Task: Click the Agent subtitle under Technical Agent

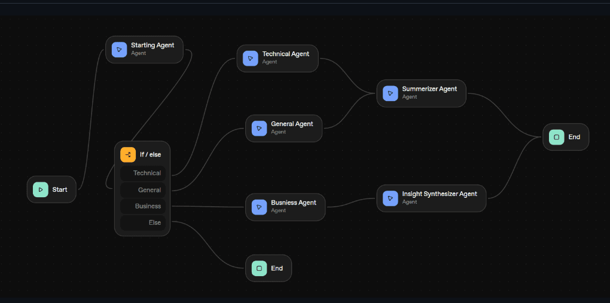Action: click(x=270, y=62)
